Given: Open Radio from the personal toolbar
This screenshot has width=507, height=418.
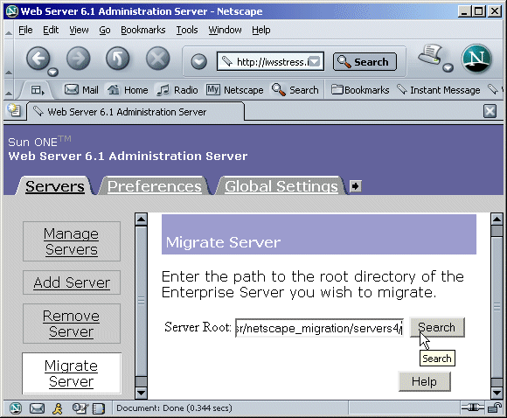Looking at the screenshot, I should [177, 89].
